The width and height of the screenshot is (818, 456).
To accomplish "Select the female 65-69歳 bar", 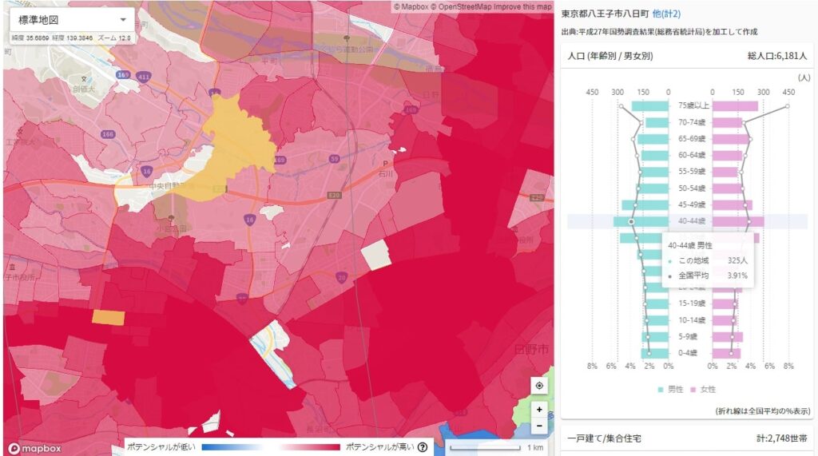I will click(732, 139).
